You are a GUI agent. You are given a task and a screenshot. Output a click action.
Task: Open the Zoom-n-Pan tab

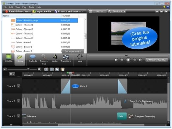[44, 60]
